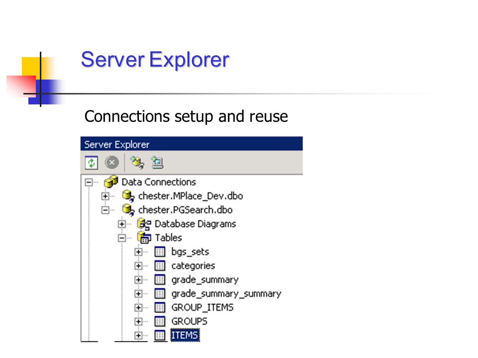Expand the Database Diagrams node
The height and width of the screenshot is (358, 478).
121,224
